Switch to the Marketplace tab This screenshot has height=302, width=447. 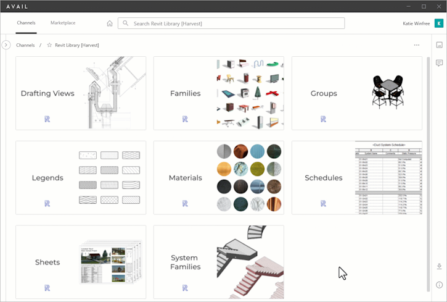(x=63, y=23)
